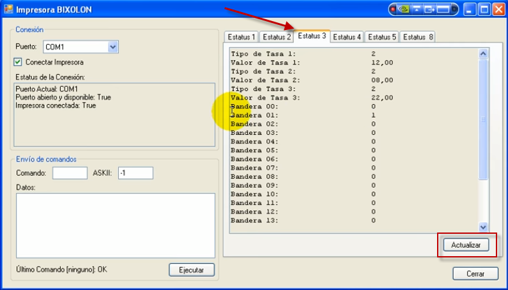Click the 'Bandera 13:' row
Image resolution: width=508 pixels, height=290 pixels.
304,220
